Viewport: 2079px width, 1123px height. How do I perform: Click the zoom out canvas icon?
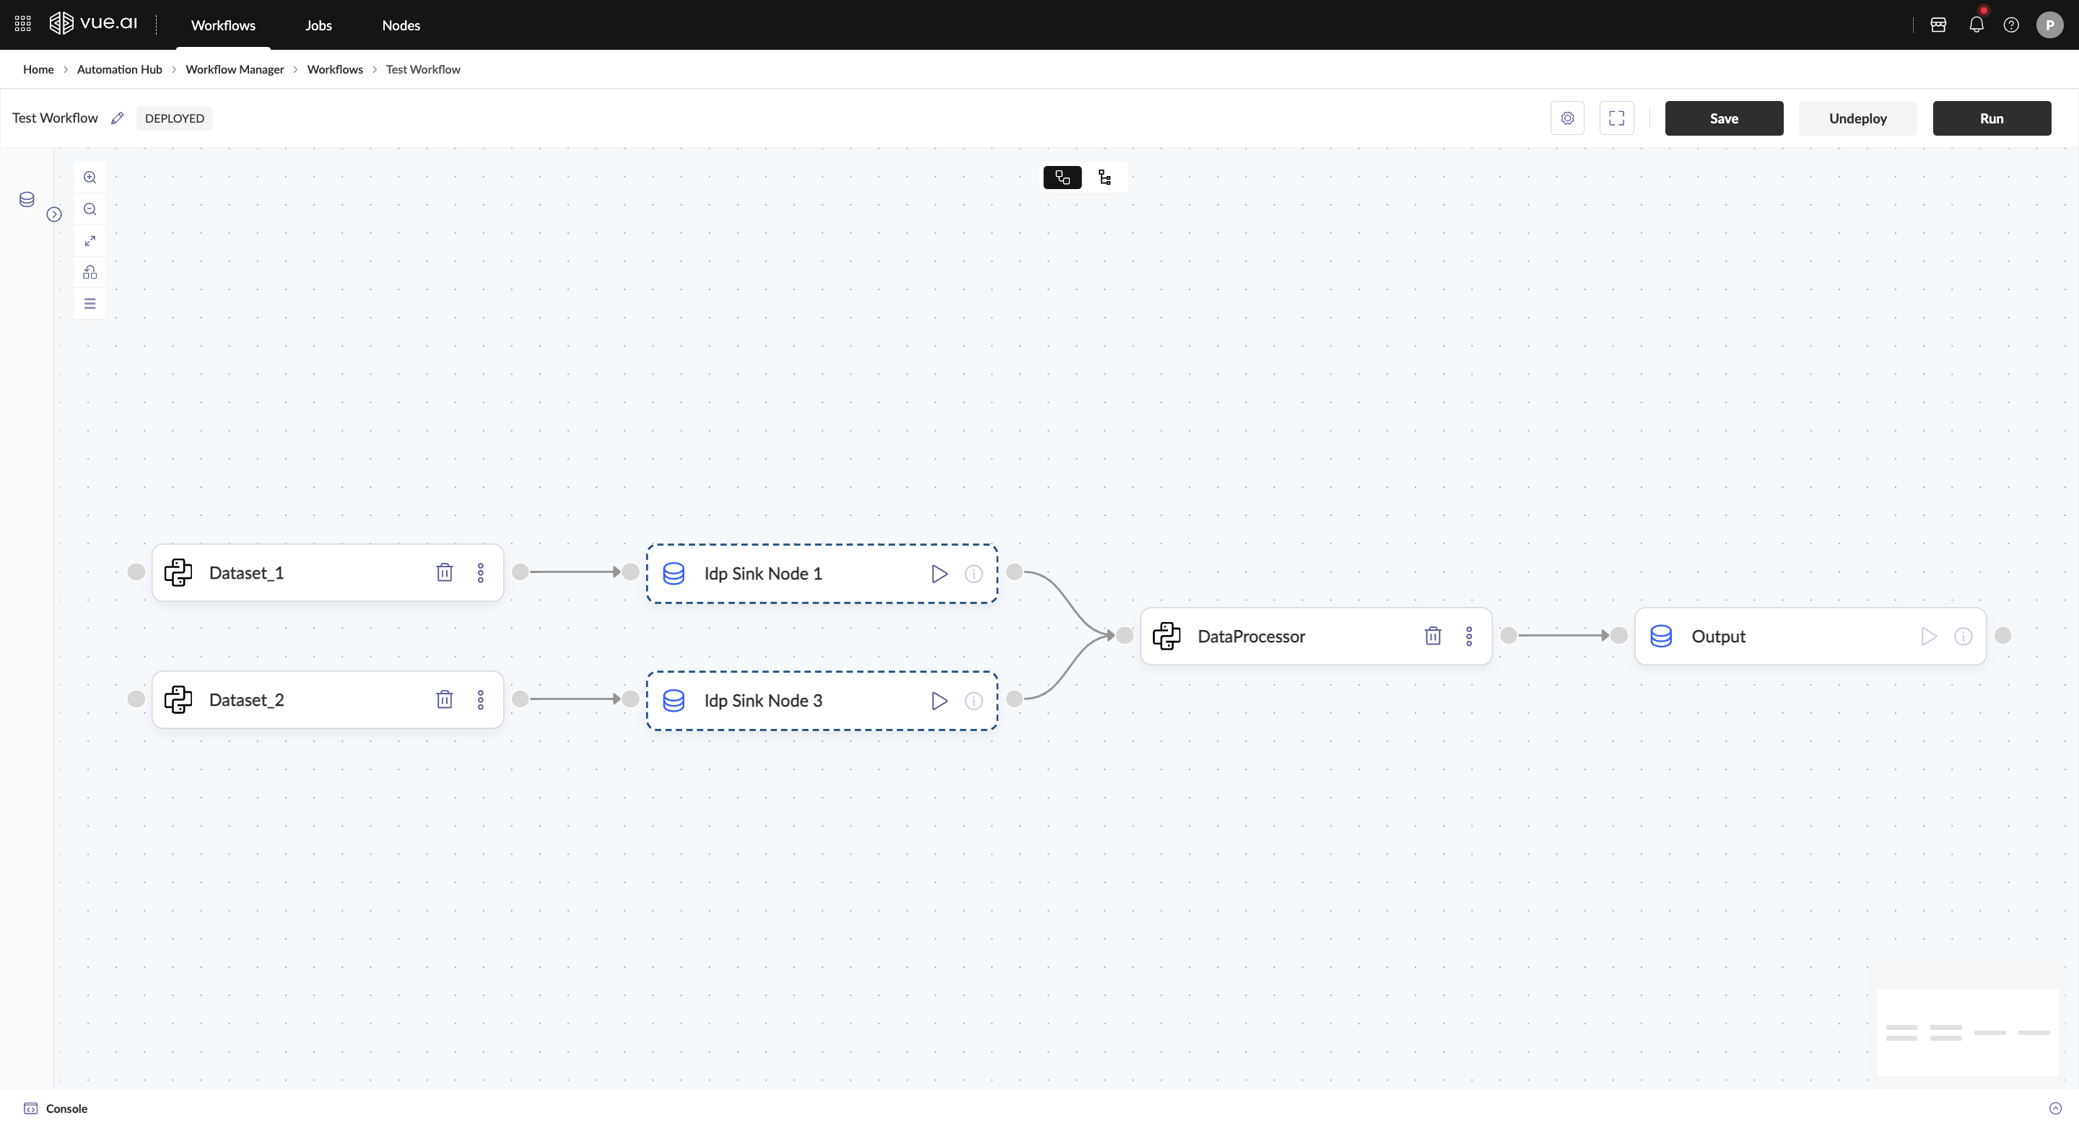[x=90, y=209]
